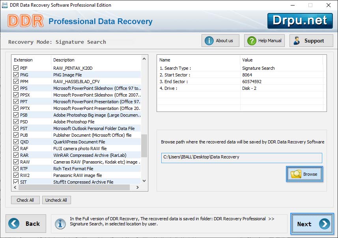
Task: Click the DDR logo in the header
Action: tap(26, 21)
